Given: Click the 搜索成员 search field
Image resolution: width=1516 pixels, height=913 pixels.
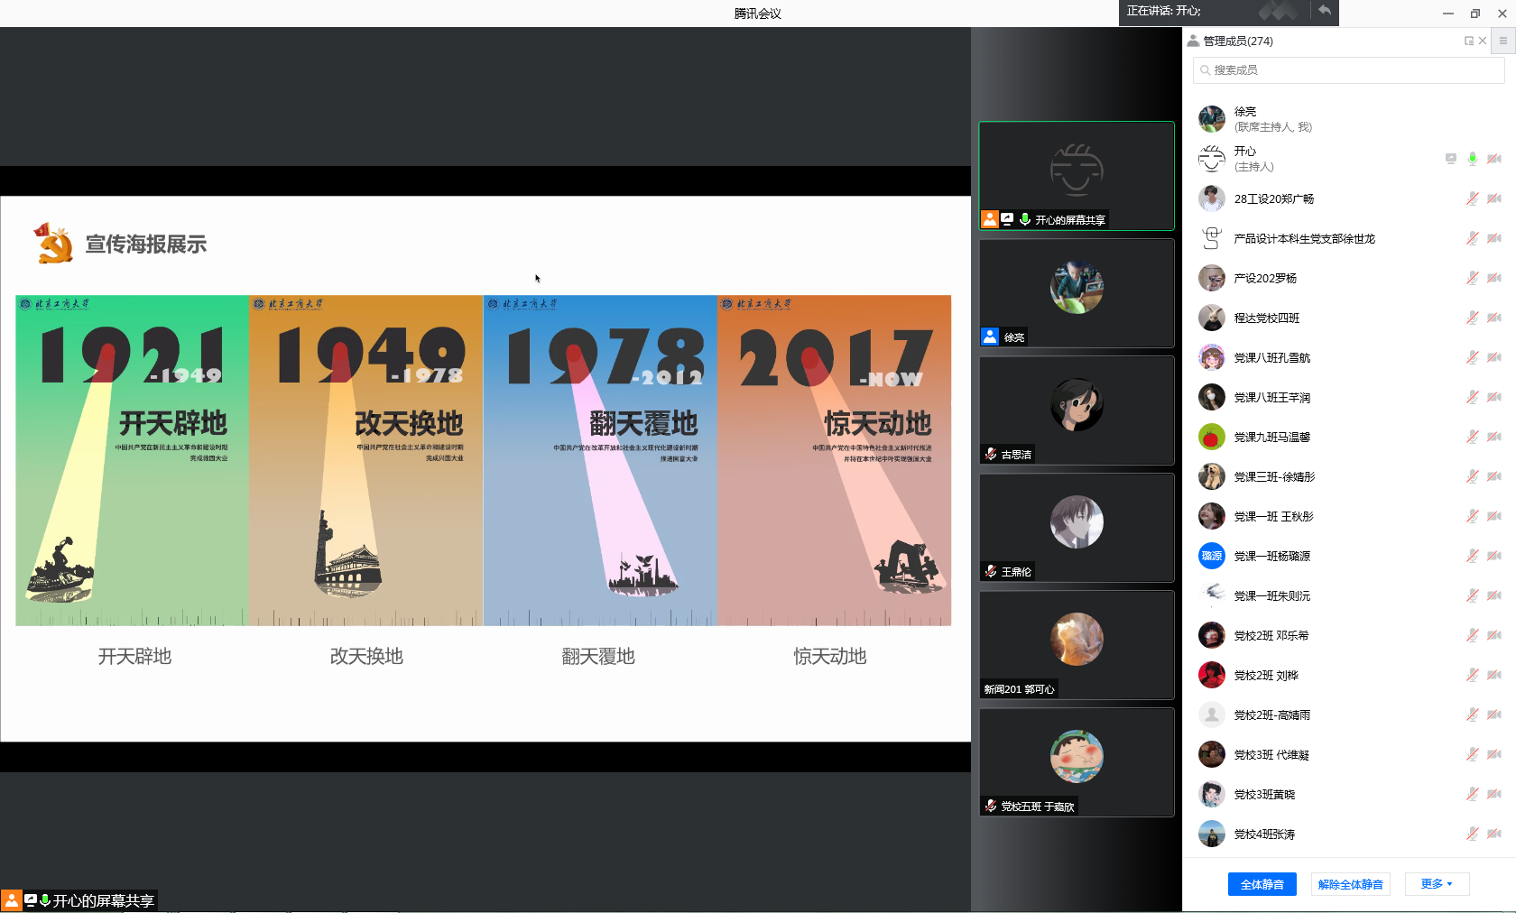Looking at the screenshot, I should [x=1348, y=70].
